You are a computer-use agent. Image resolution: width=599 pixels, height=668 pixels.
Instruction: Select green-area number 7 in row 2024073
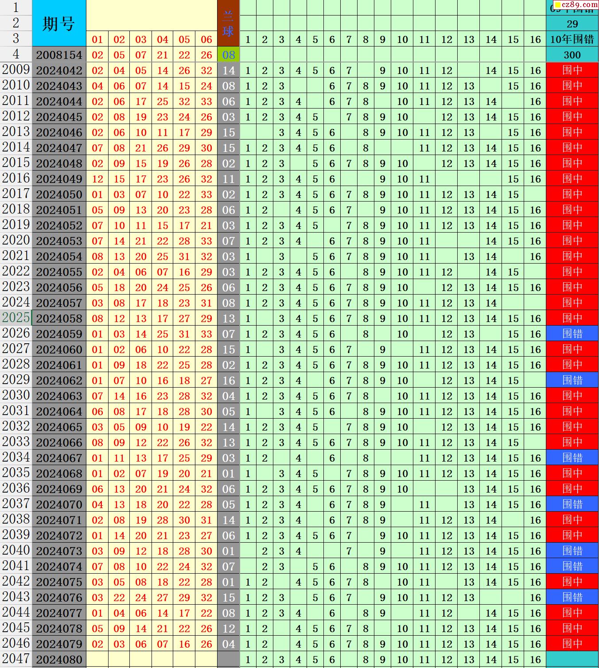tap(349, 551)
